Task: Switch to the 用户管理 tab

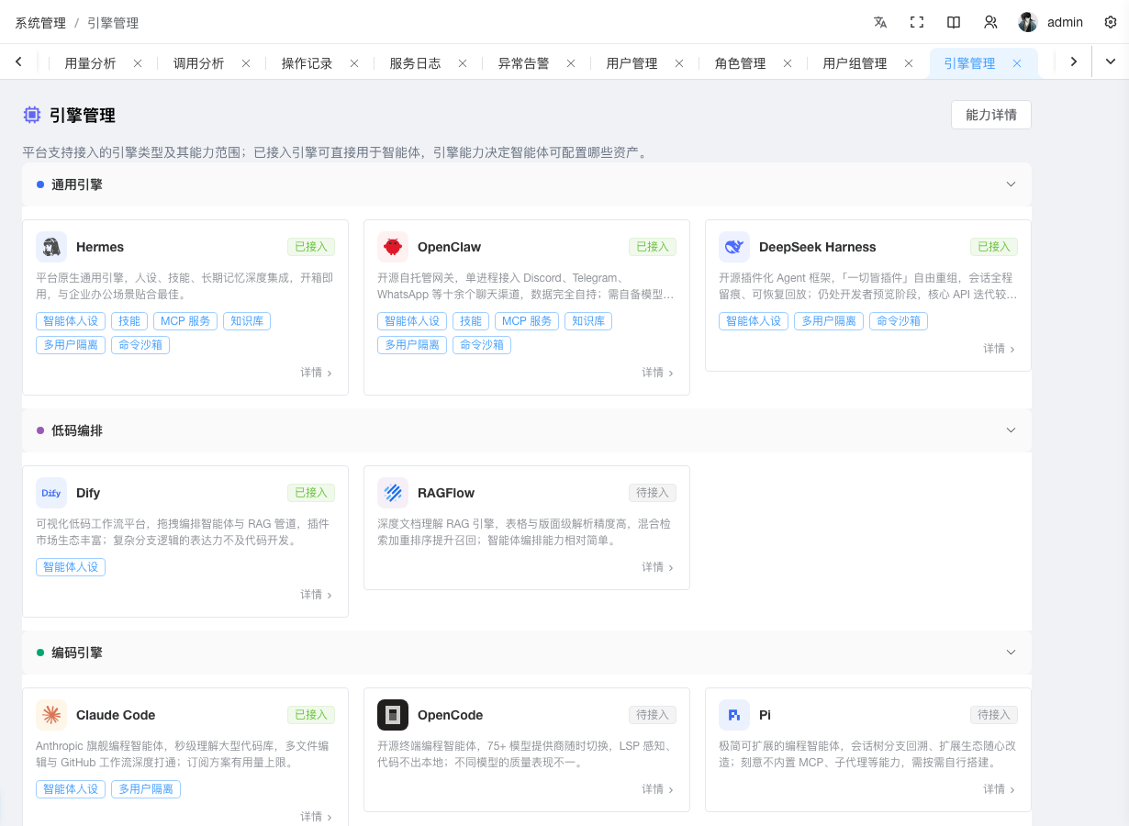Action: pyautogui.click(x=632, y=63)
